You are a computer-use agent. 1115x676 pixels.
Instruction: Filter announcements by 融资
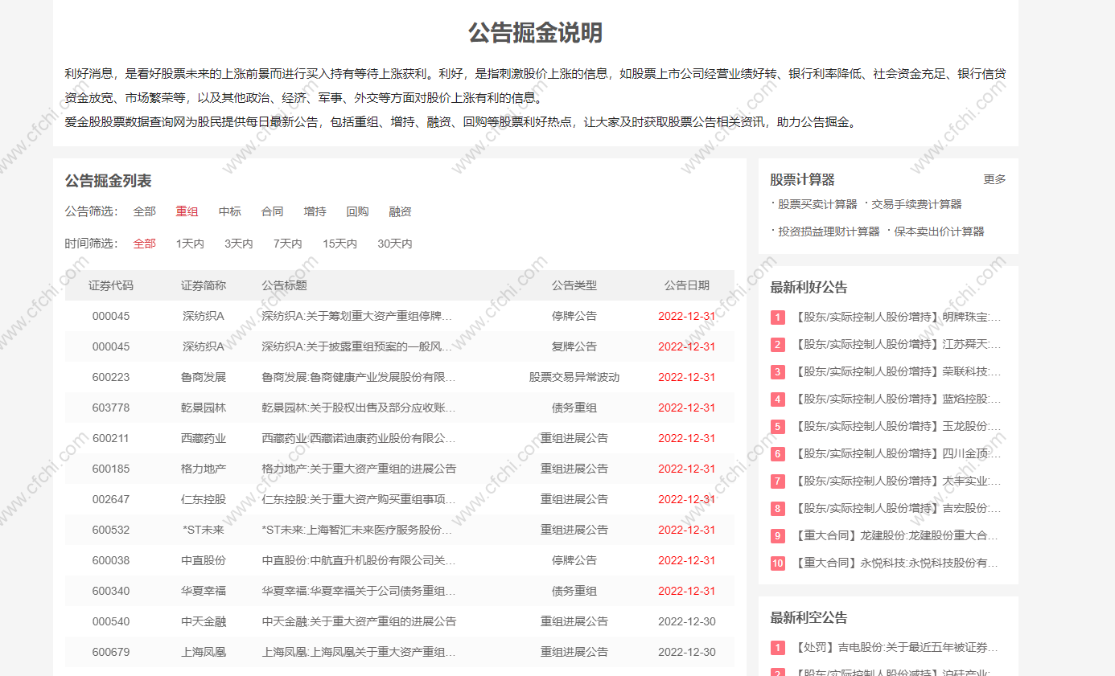click(x=401, y=211)
